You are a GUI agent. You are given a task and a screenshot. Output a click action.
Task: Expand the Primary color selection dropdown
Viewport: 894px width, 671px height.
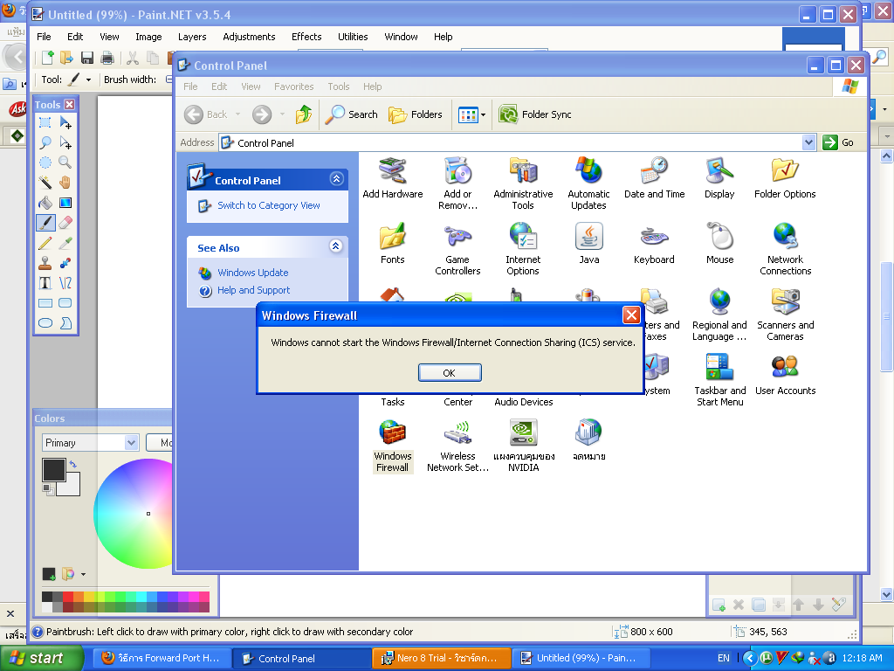[x=131, y=443]
